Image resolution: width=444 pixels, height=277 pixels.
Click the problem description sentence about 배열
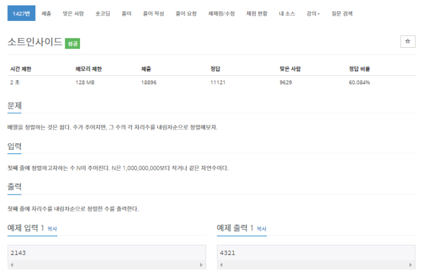(112, 127)
